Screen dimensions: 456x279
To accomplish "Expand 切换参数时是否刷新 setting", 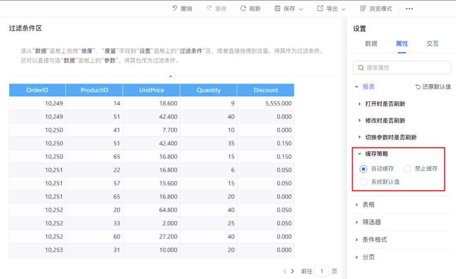I will coord(359,137).
